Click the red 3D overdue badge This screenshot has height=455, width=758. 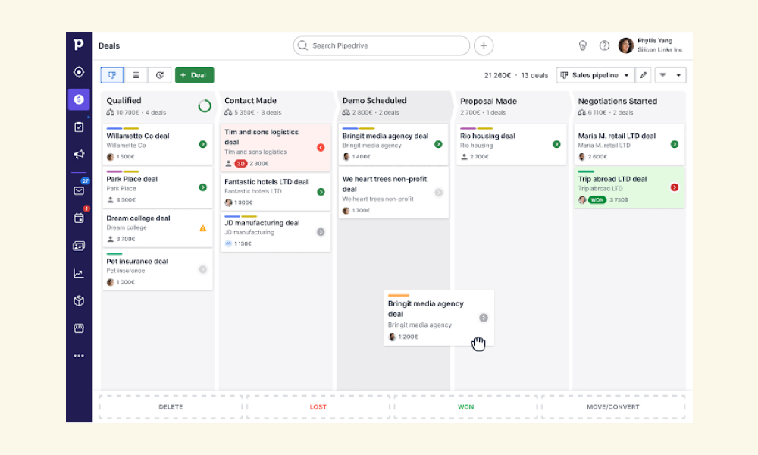tap(241, 164)
